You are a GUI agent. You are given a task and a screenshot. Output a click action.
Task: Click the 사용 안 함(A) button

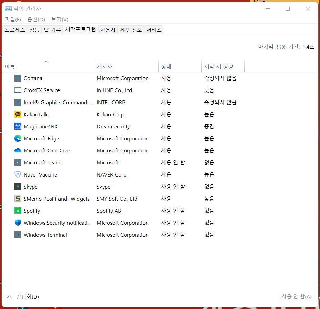[297, 296]
